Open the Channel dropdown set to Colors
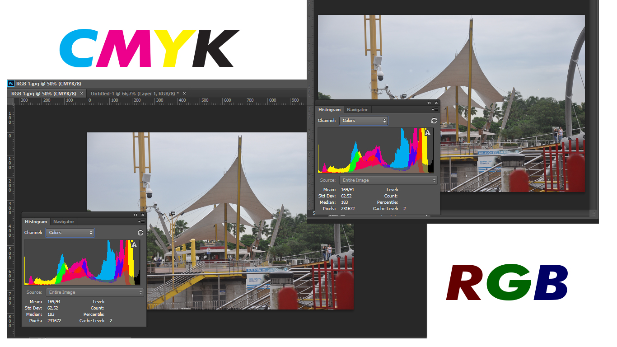Screen dimensions: 617x347 click(x=70, y=232)
